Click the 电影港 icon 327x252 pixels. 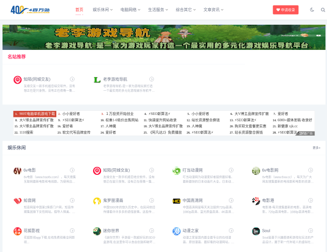(x=256, y=201)
